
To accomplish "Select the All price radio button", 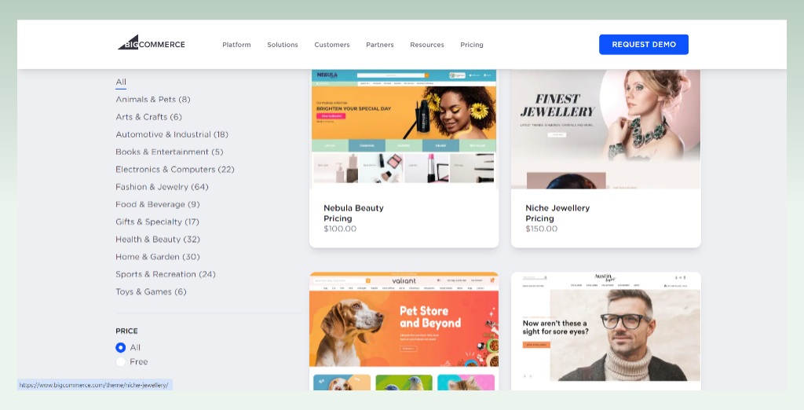I will tap(120, 347).
